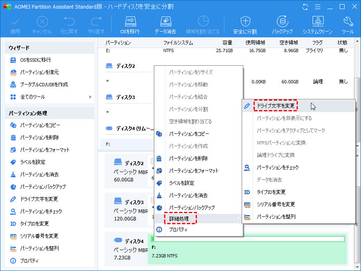Choose タイプIDを変更 in the submenu

[x=299, y=192]
